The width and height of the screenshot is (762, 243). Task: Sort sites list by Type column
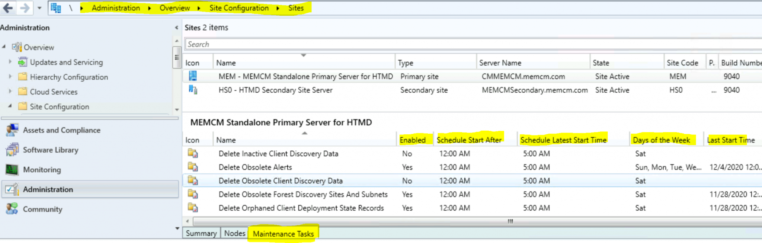point(436,63)
